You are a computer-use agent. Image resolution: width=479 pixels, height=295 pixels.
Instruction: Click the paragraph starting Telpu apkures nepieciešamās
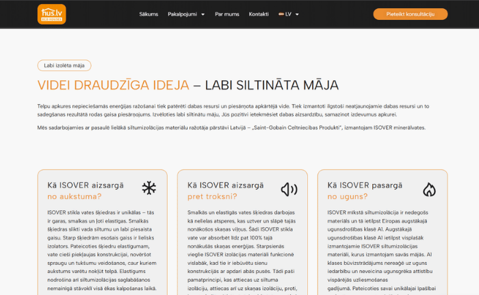click(233, 110)
